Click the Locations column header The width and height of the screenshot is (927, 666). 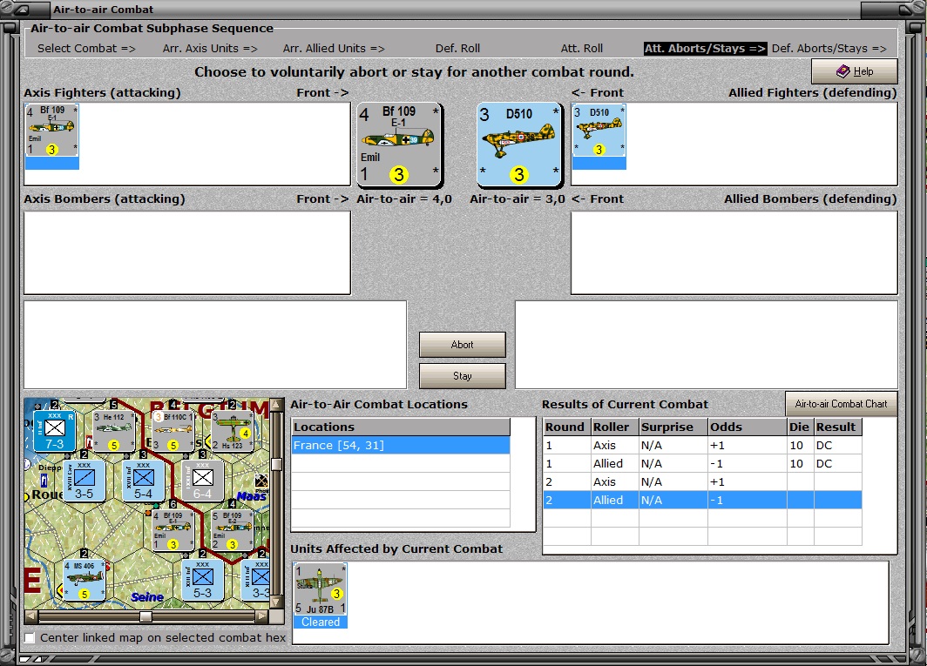click(401, 427)
